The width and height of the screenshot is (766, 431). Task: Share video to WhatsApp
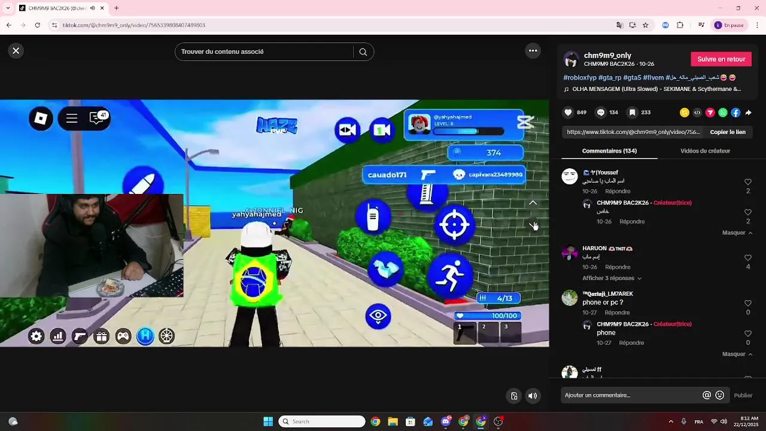723,113
